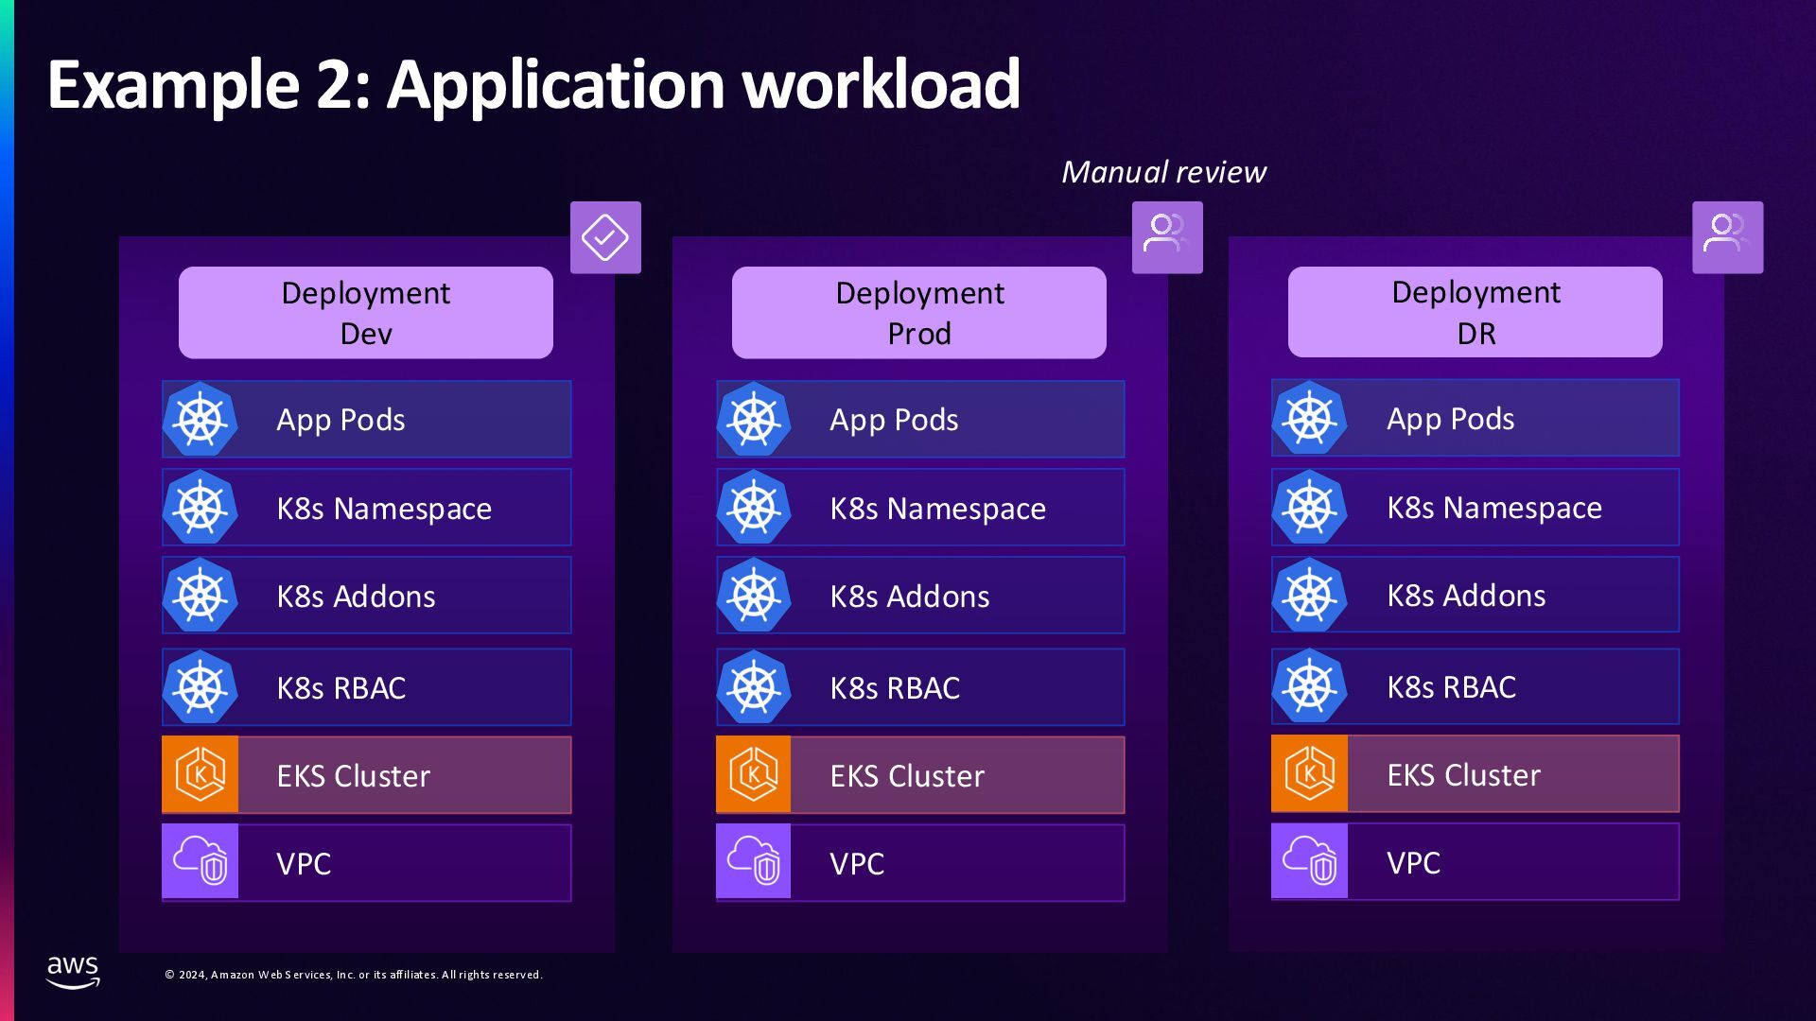Click the Kubernetes icon beside DR K8s Addons

tap(1310, 594)
